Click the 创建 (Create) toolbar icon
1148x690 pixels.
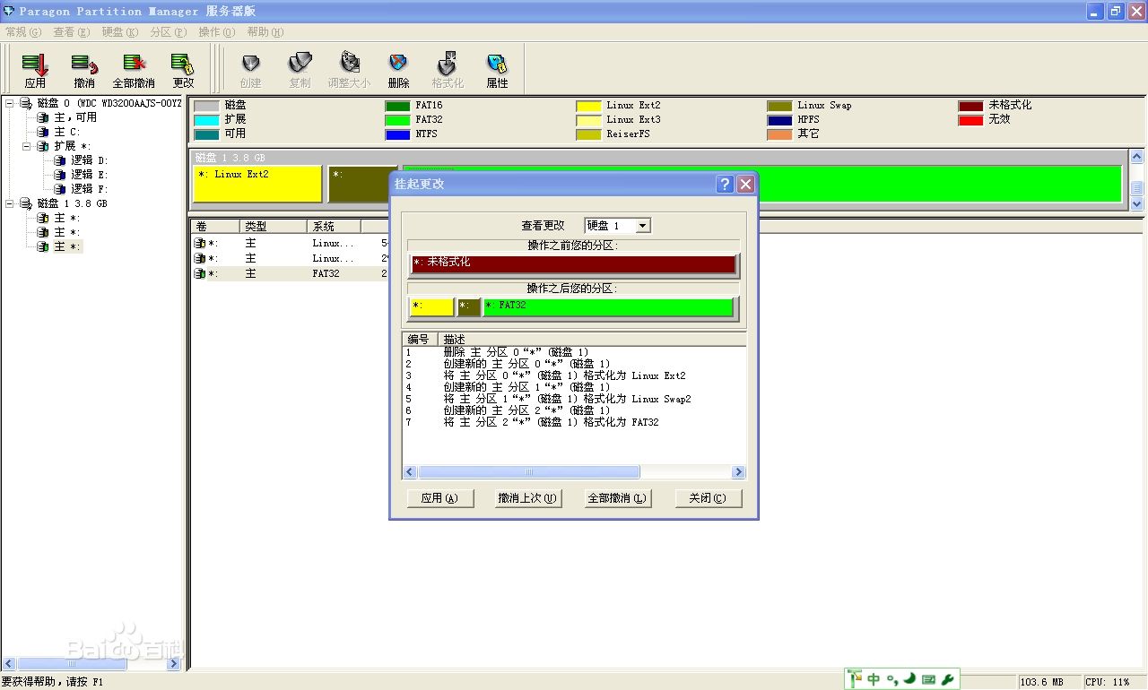pyautogui.click(x=251, y=70)
